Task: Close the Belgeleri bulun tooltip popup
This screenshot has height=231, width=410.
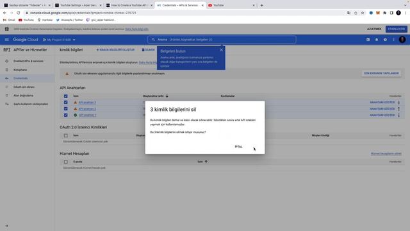Action: click(222, 50)
